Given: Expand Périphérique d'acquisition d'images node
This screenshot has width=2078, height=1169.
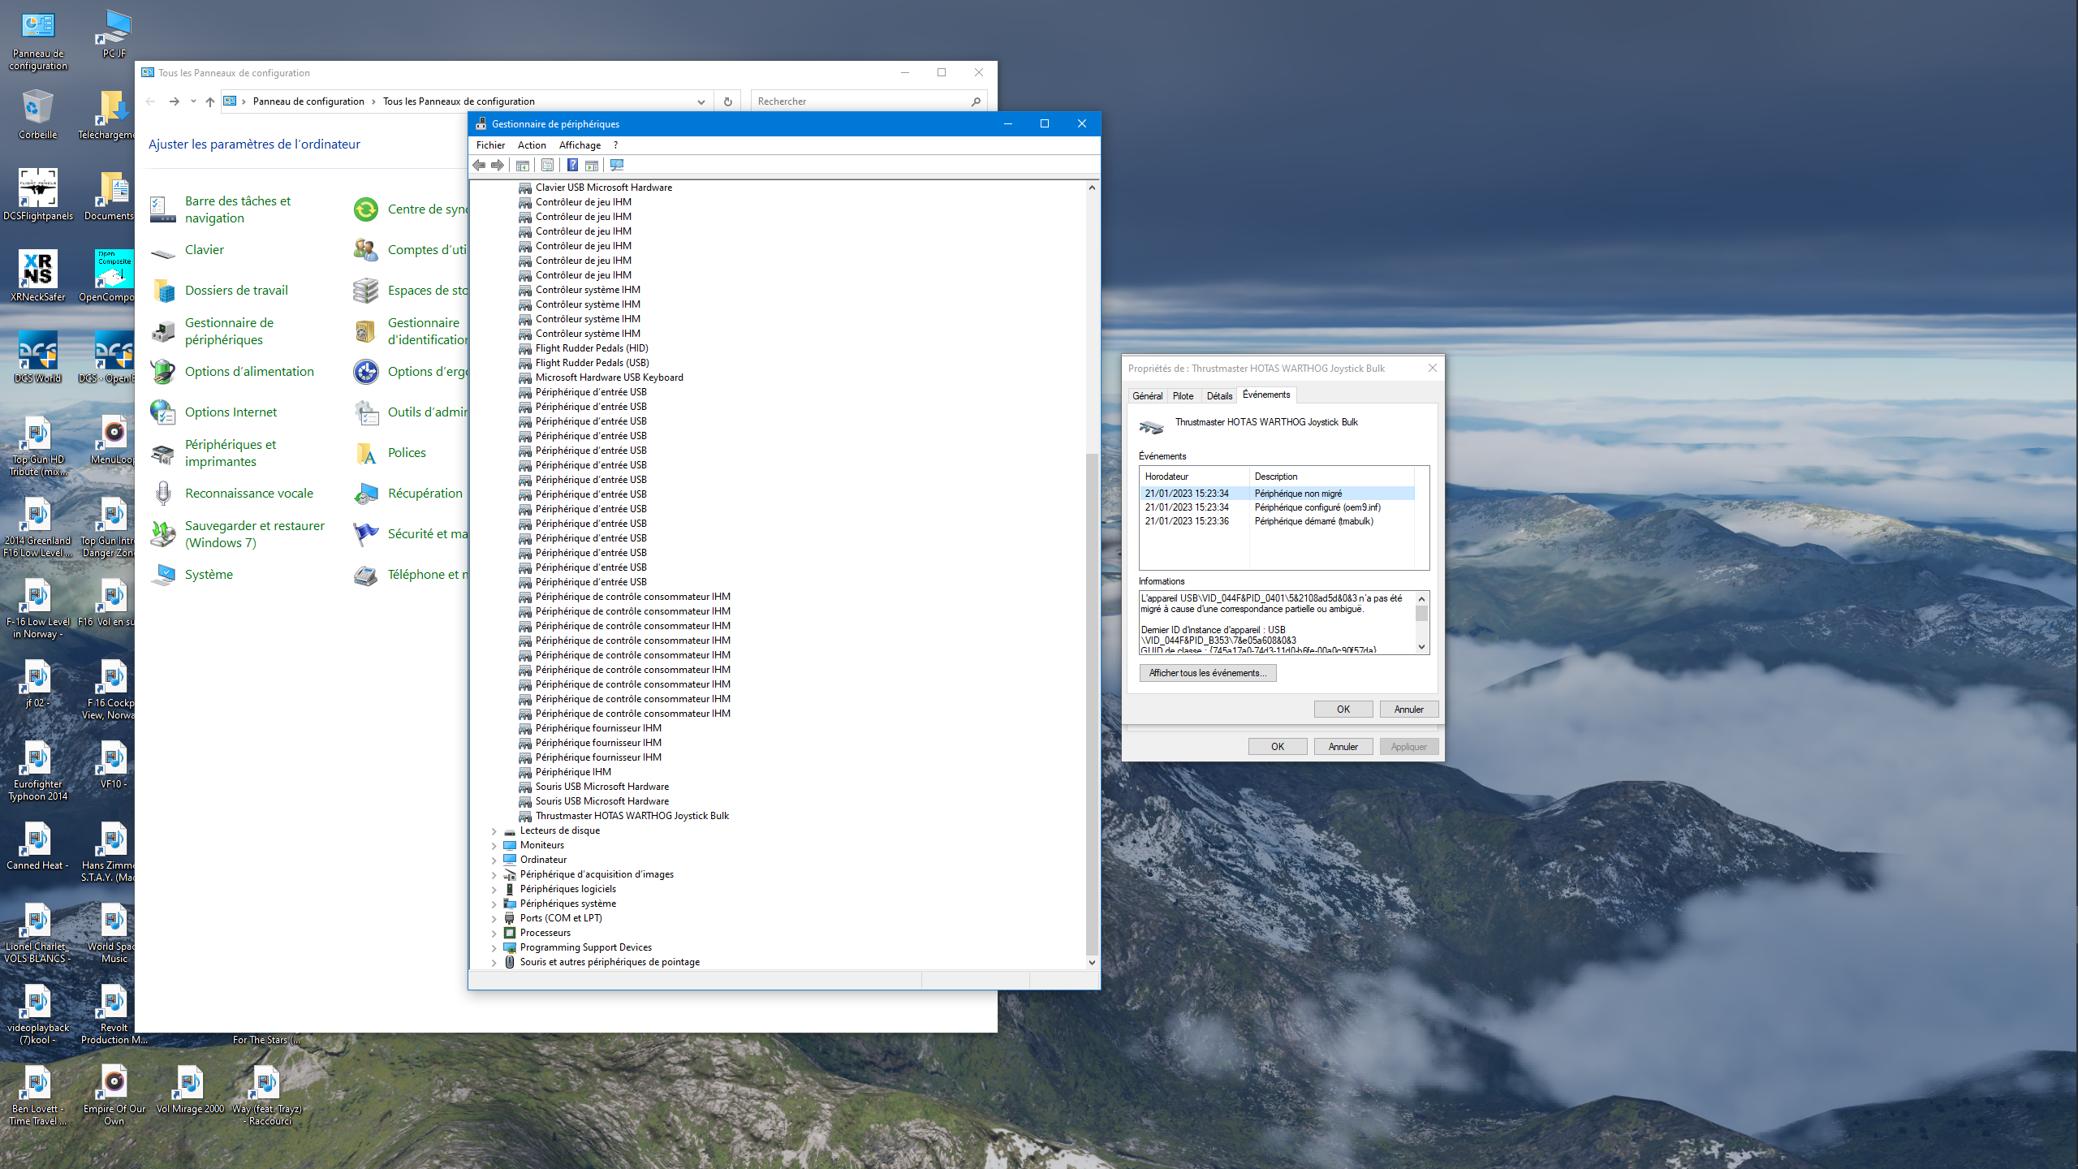Looking at the screenshot, I should coord(494,874).
